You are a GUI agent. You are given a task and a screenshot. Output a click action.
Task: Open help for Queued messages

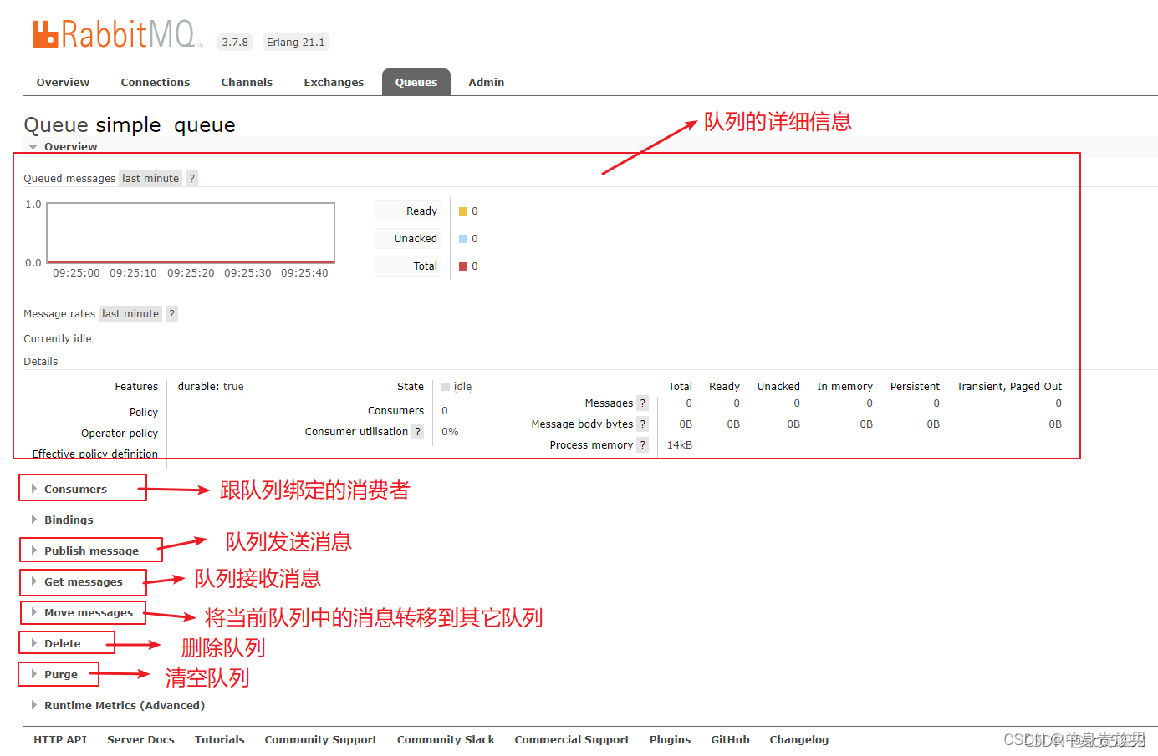pos(191,178)
